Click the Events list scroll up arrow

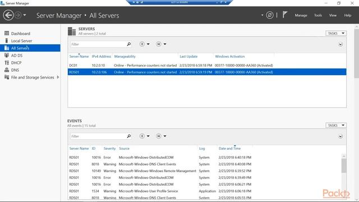point(344,156)
